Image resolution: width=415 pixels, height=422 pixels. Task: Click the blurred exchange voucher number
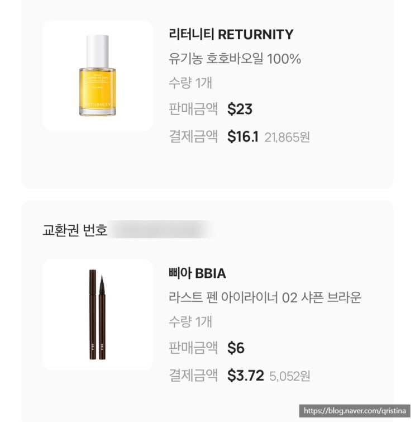click(162, 230)
